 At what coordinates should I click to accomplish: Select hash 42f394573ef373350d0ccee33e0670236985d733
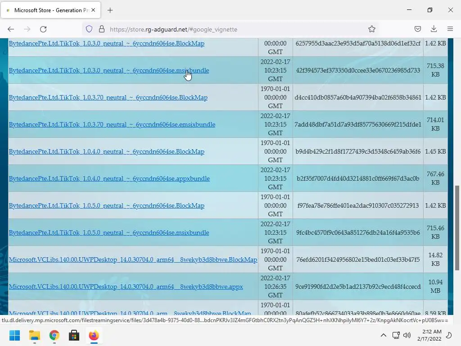358,70
